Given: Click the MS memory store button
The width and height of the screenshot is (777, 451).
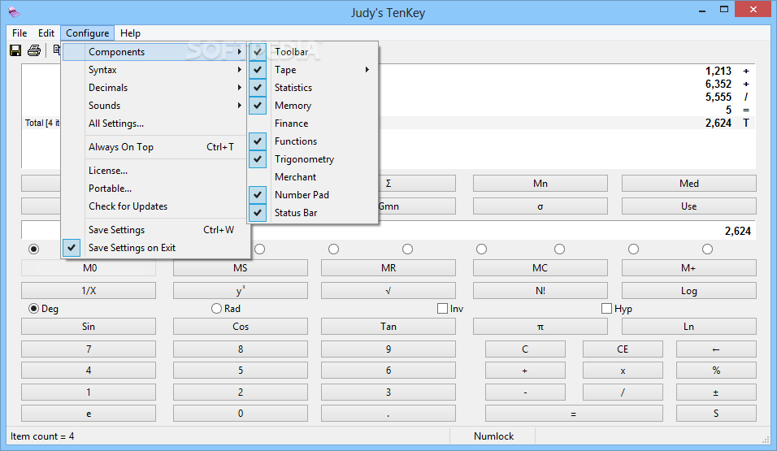Looking at the screenshot, I should click(241, 267).
